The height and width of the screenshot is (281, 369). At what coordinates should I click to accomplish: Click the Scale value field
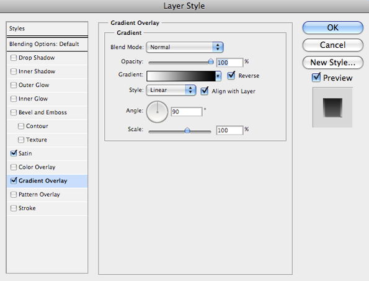coord(229,130)
